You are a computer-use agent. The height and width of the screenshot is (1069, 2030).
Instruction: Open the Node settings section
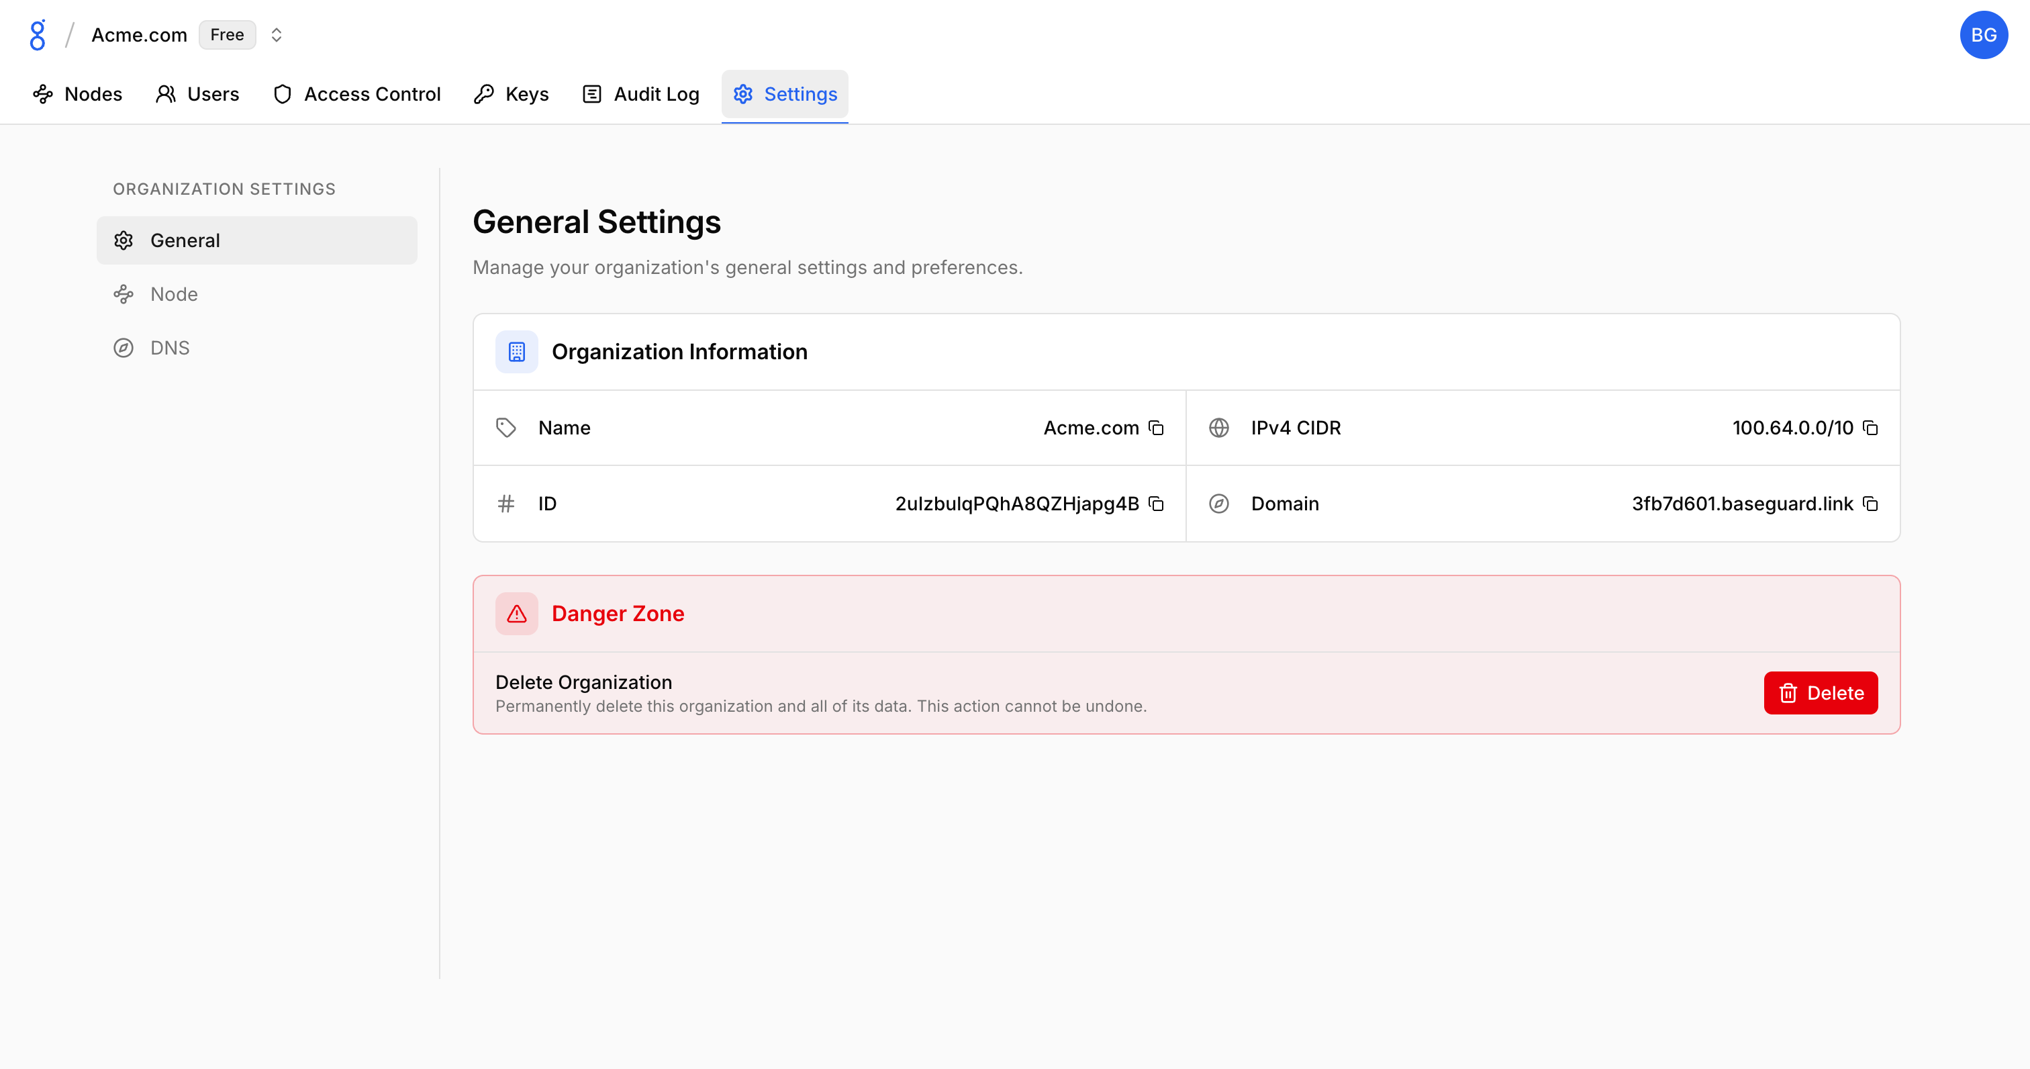point(173,294)
